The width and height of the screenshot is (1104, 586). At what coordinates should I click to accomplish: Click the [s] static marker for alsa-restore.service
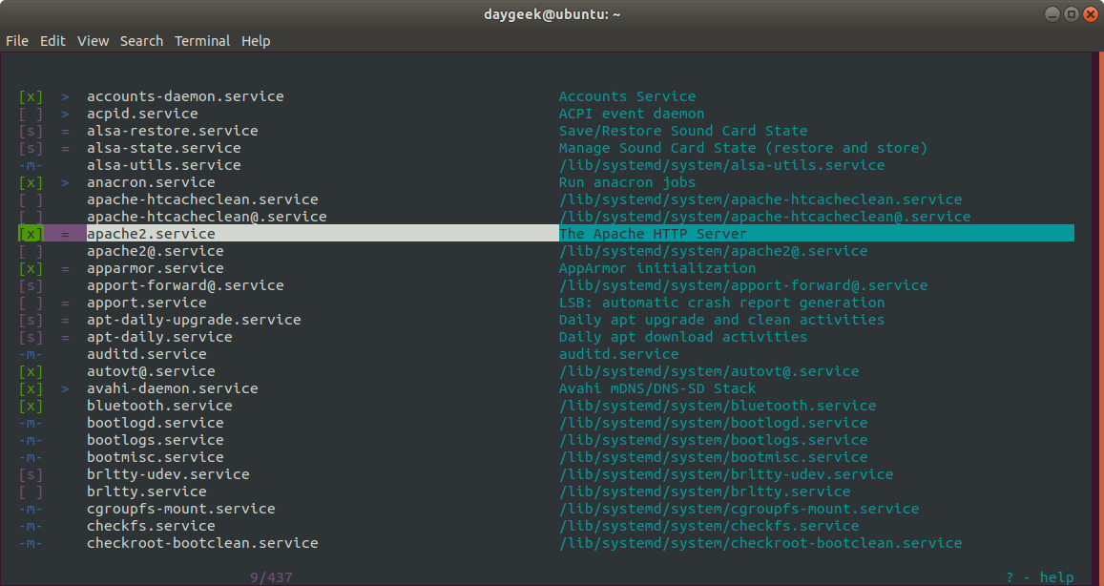click(x=31, y=131)
